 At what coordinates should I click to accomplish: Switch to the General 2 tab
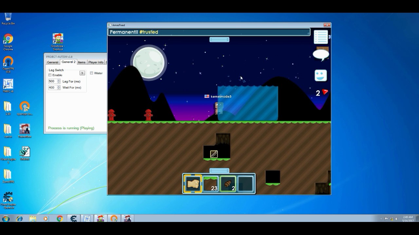[68, 62]
